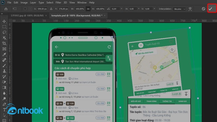Cancel the transform
The width and height of the screenshot is (217, 122).
click(x=203, y=9)
